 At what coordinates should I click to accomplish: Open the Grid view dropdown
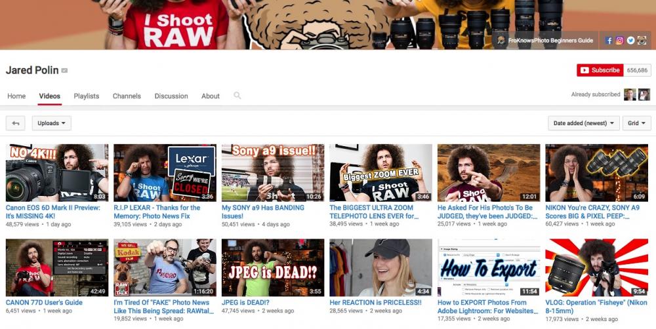point(636,123)
